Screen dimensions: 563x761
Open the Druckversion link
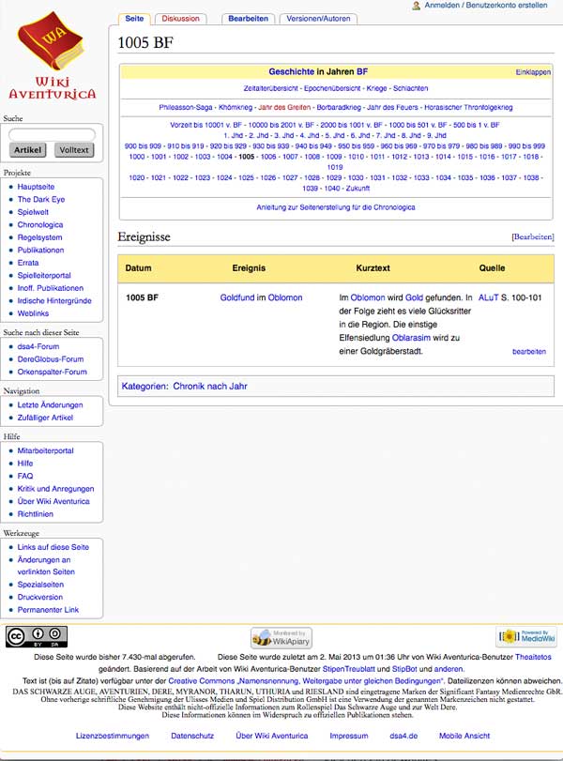[40, 597]
